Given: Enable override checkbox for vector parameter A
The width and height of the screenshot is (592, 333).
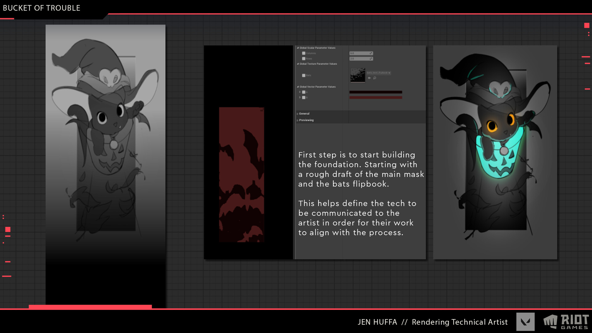Looking at the screenshot, I should [x=304, y=92].
